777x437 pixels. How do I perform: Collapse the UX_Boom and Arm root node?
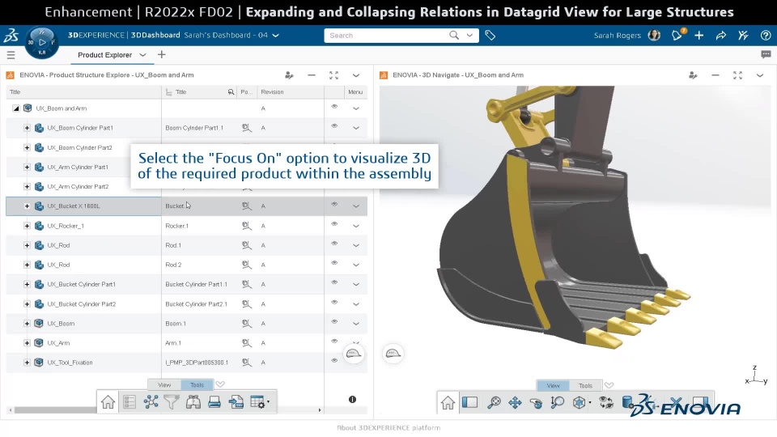pos(16,108)
